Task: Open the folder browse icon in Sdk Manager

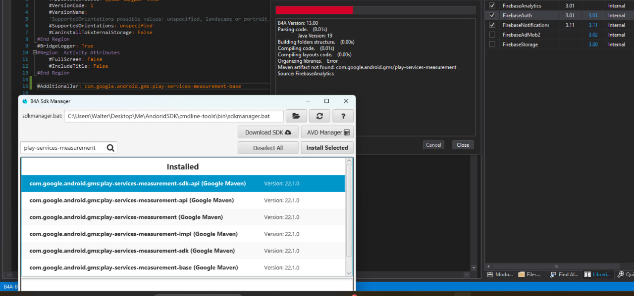Action: pos(296,116)
